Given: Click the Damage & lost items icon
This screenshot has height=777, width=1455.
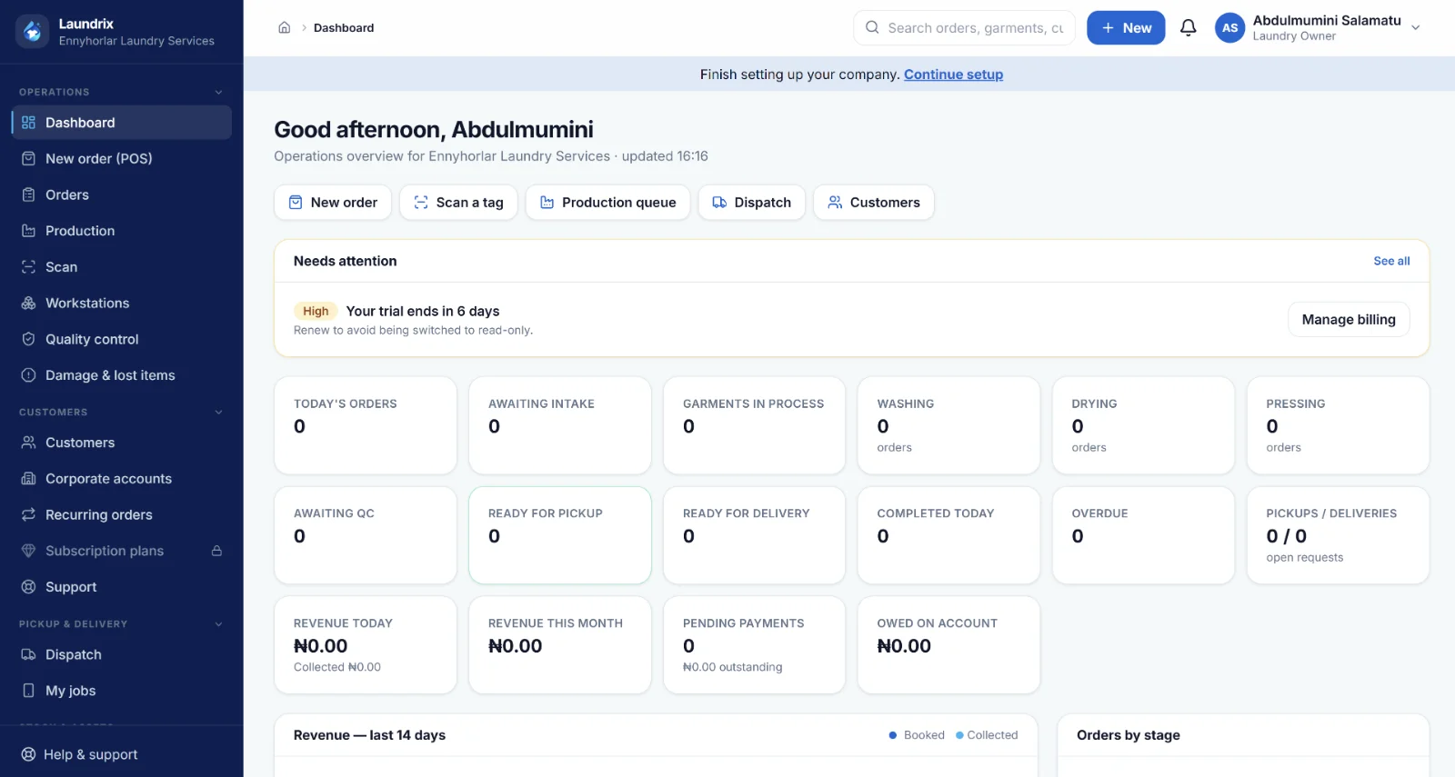Looking at the screenshot, I should click(28, 375).
